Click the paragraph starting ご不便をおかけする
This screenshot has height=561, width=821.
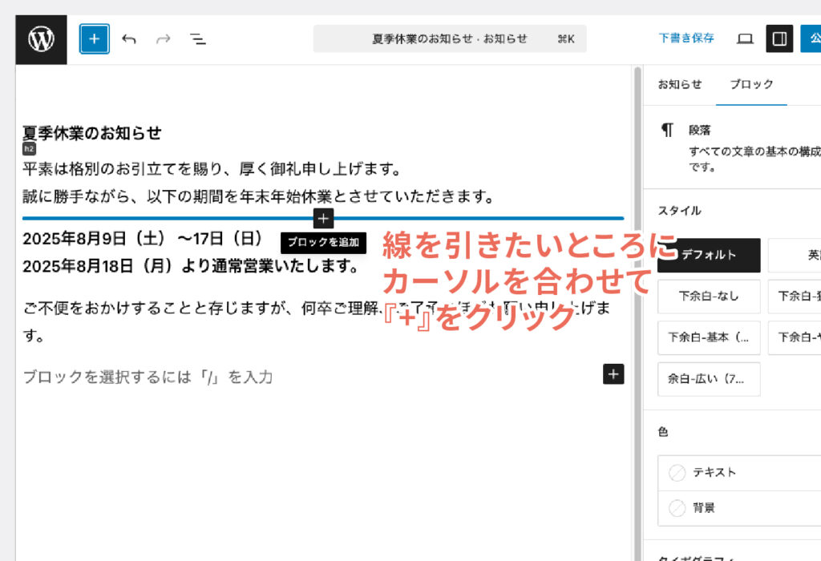coord(317,321)
